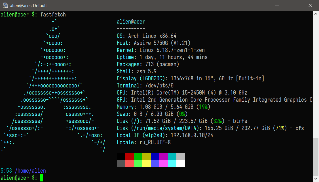Maximize the terminal window
This screenshot has height=182, width=319.
coord(293,5)
